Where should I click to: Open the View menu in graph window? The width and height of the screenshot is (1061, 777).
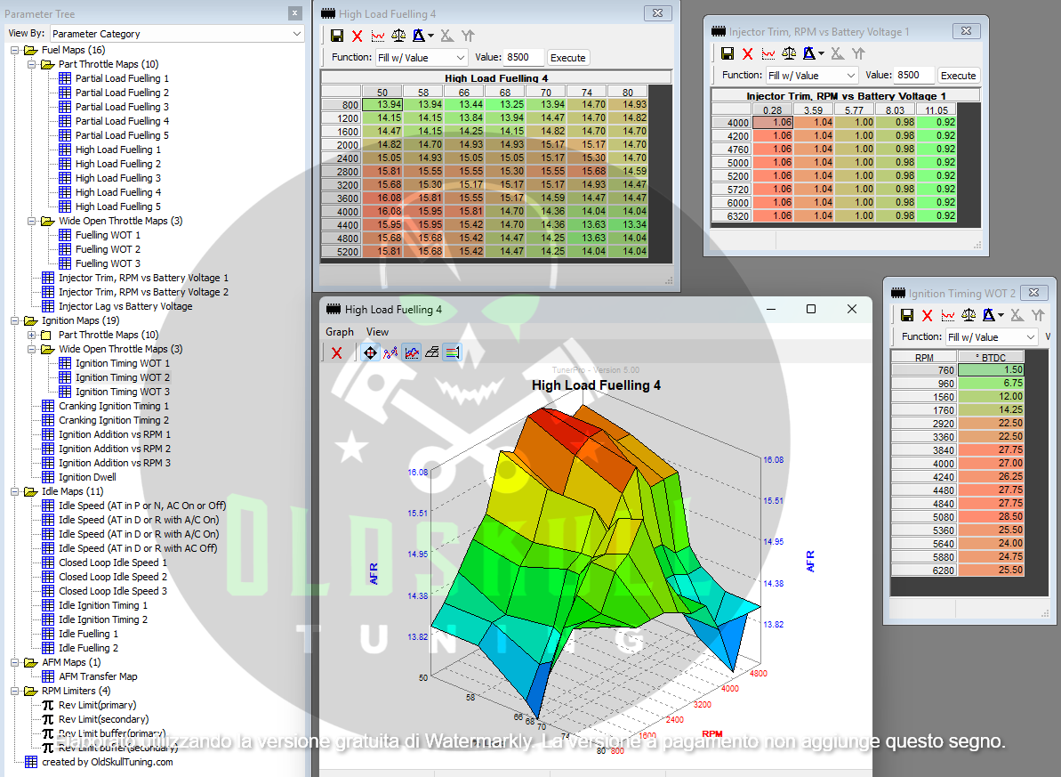pos(378,332)
